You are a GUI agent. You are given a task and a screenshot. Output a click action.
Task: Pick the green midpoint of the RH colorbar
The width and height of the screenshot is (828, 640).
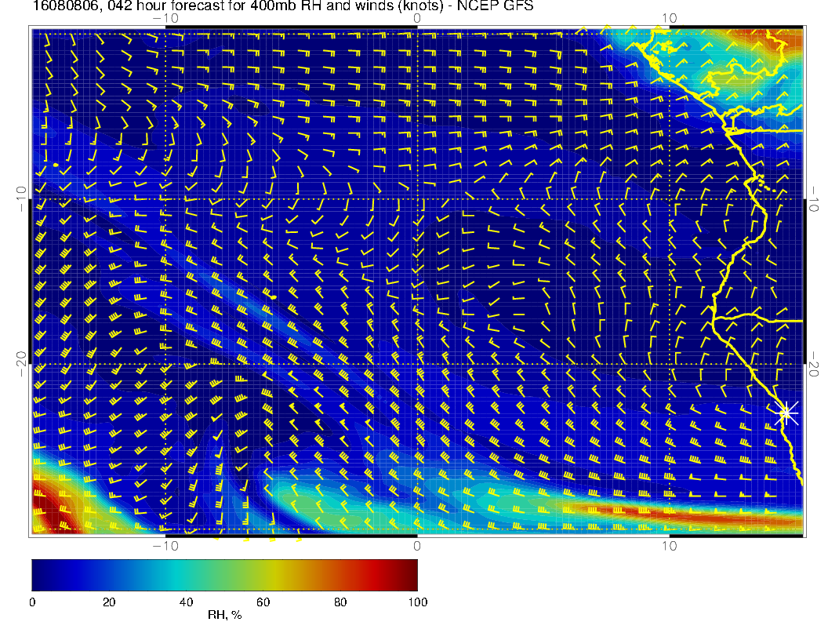[224, 574]
